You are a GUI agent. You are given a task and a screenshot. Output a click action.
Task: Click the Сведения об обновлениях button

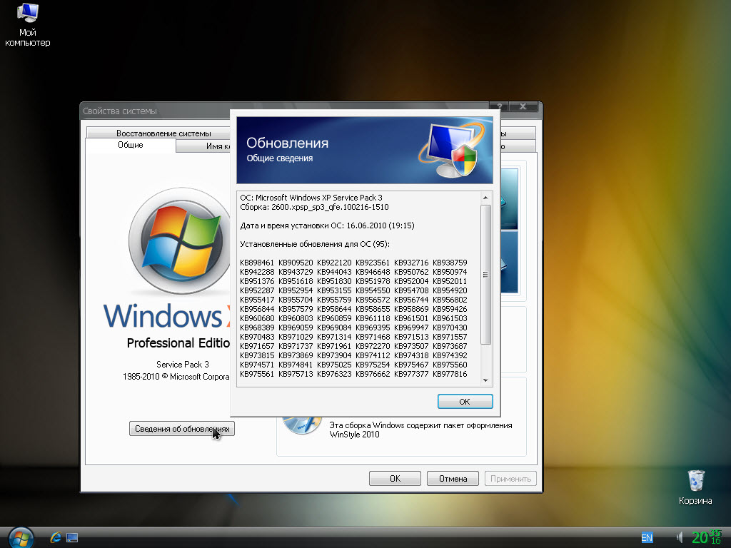pos(182,429)
